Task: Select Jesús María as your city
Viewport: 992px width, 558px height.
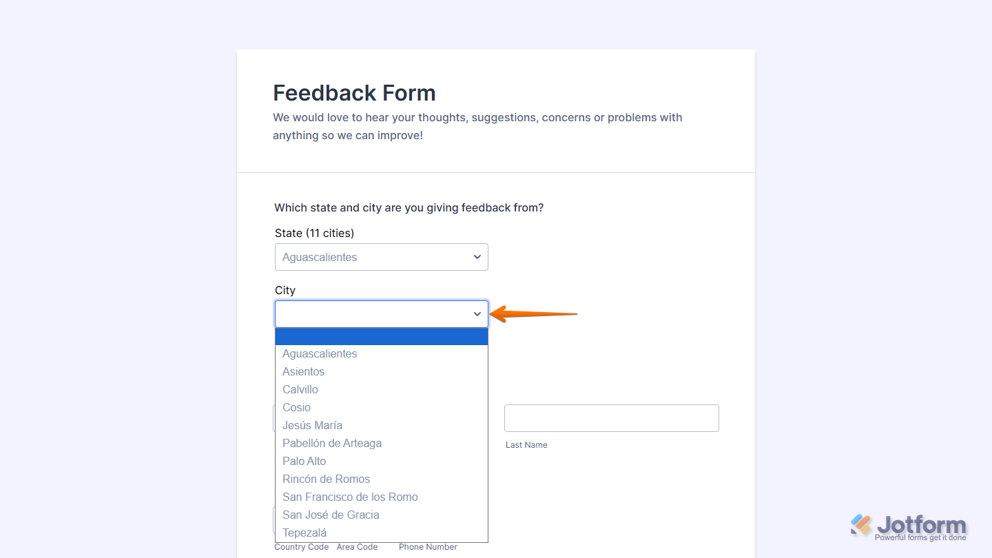Action: (312, 425)
